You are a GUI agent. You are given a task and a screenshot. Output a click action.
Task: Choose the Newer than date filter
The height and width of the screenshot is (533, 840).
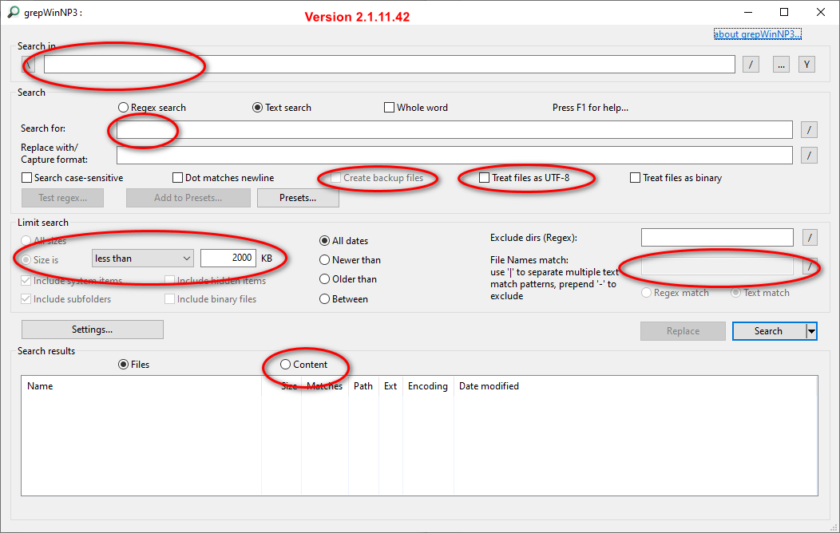tap(326, 259)
